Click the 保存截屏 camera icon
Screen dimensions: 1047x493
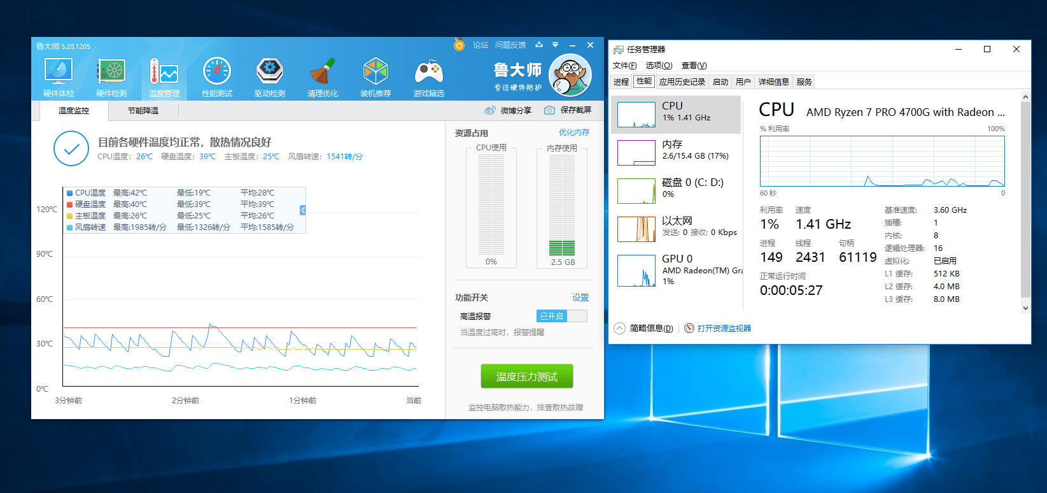point(549,110)
